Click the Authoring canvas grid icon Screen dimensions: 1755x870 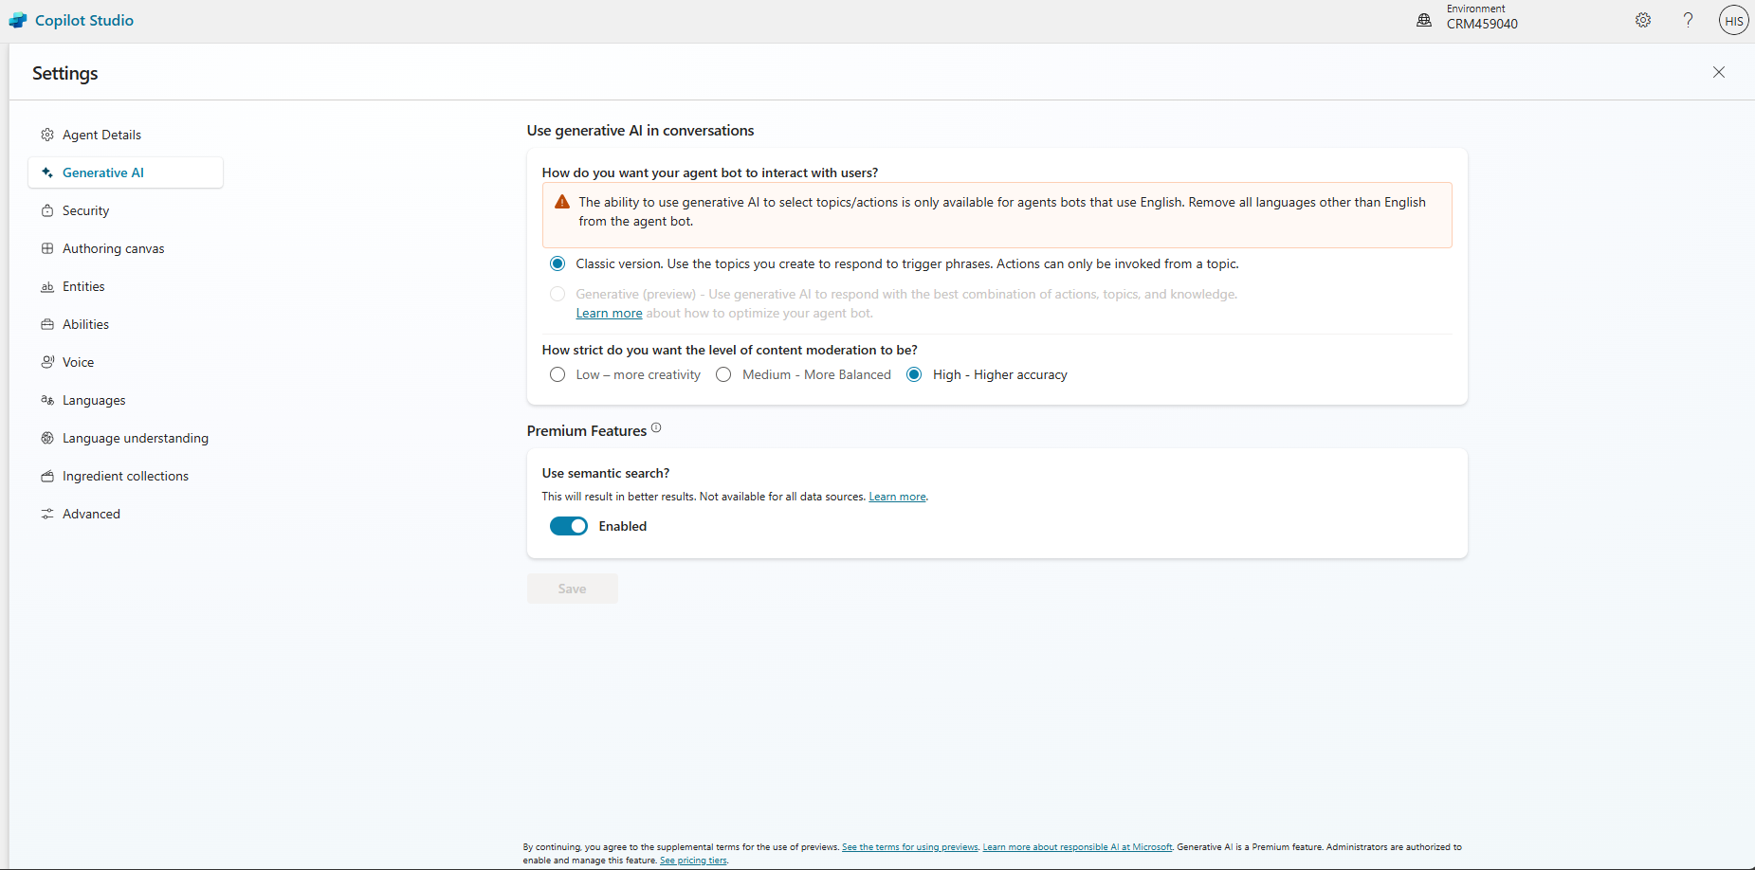47,248
